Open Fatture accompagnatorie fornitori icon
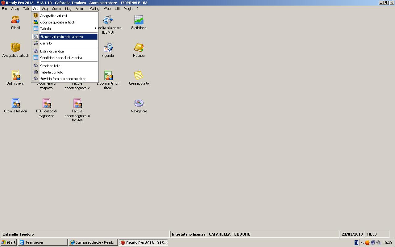Image resolution: width=395 pixels, height=247 pixels. click(77, 103)
